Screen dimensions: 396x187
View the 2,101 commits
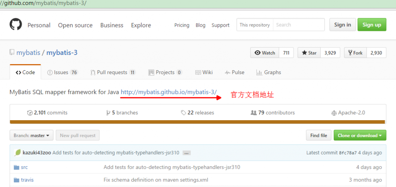[x=47, y=112]
